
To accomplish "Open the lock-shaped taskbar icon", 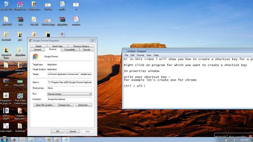I will [x=57, y=140].
